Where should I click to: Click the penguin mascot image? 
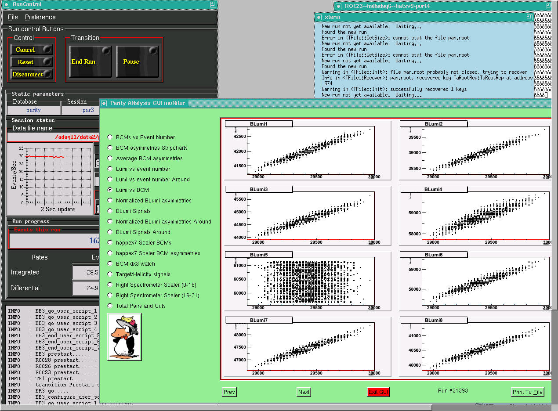click(124, 337)
